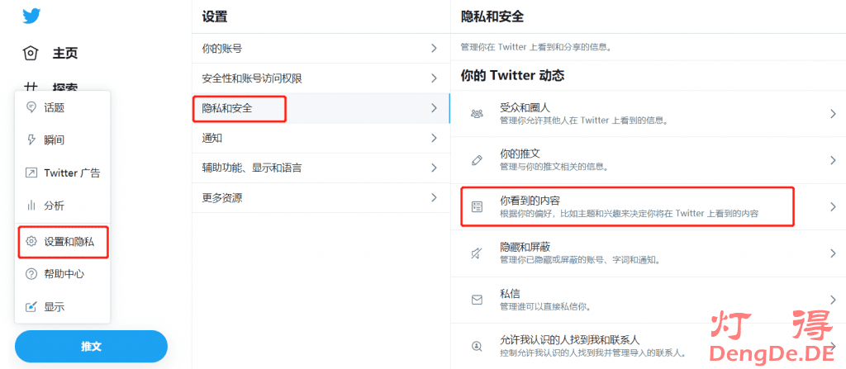Click the 分析 bar chart icon
This screenshot has height=369, width=846.
(x=31, y=206)
